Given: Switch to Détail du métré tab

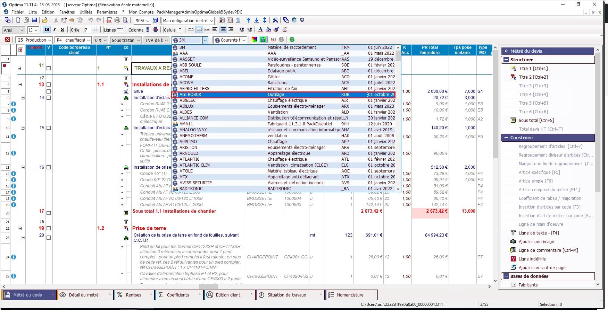Looking at the screenshot, I should tap(85, 295).
